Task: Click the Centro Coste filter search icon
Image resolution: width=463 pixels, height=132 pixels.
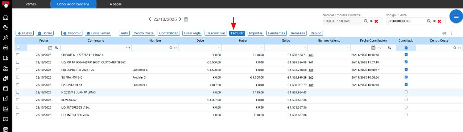Action: tap(455, 48)
